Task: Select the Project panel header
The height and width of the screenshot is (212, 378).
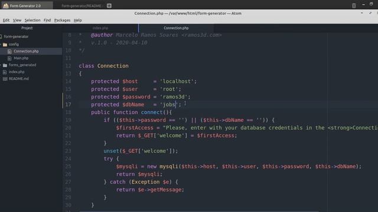Action: click(x=27, y=28)
